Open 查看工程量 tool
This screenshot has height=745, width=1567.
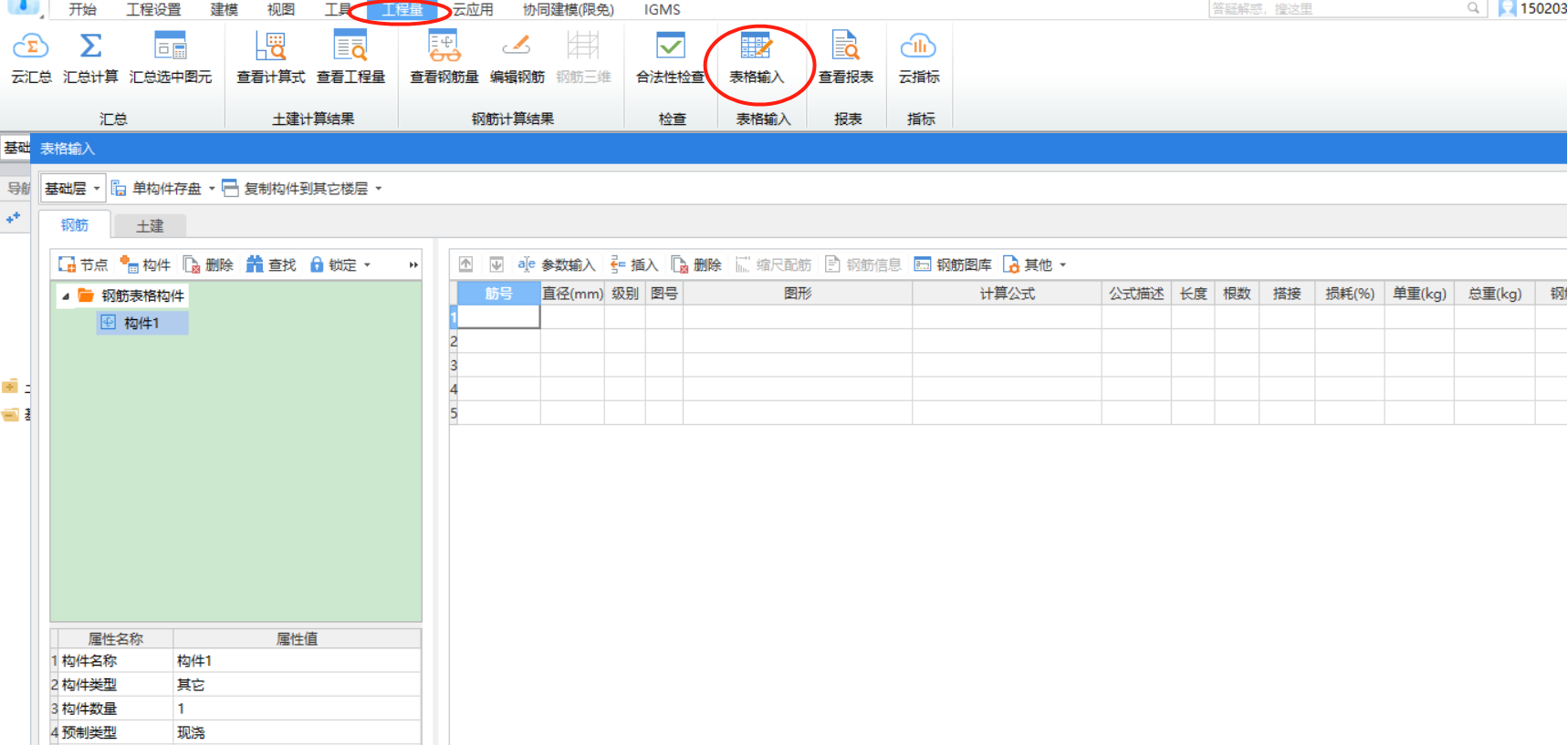350,57
